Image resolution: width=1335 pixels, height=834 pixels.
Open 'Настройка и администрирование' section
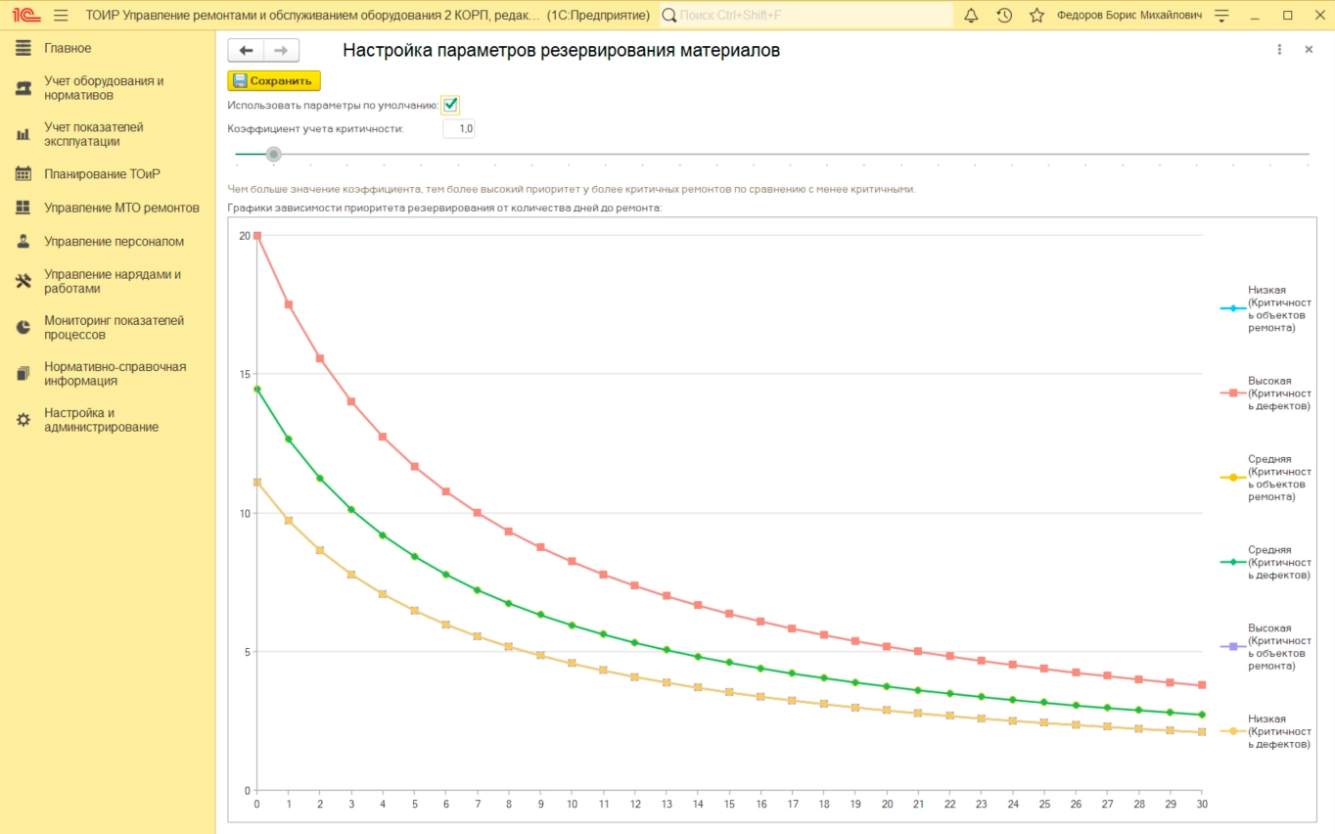pos(101,420)
